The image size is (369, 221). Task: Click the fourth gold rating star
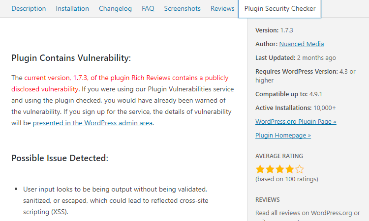coord(290,169)
